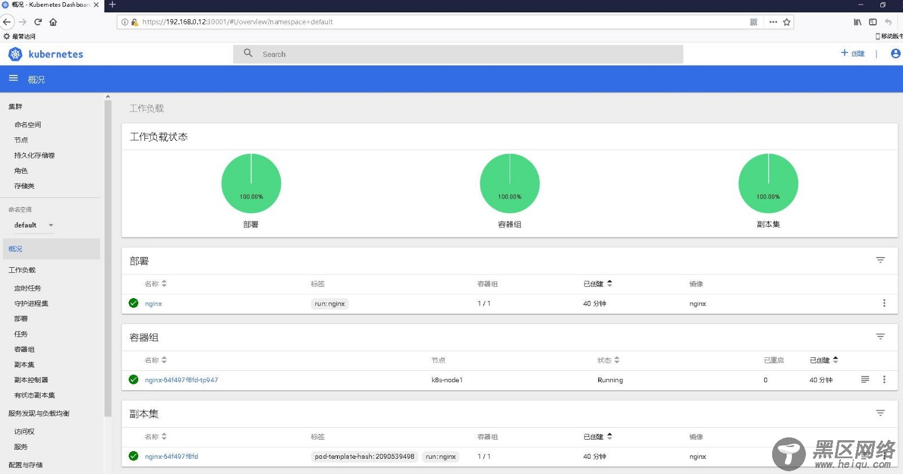Image resolution: width=903 pixels, height=474 pixels.
Task: Click the 部署 100% pie chart
Action: 251,183
